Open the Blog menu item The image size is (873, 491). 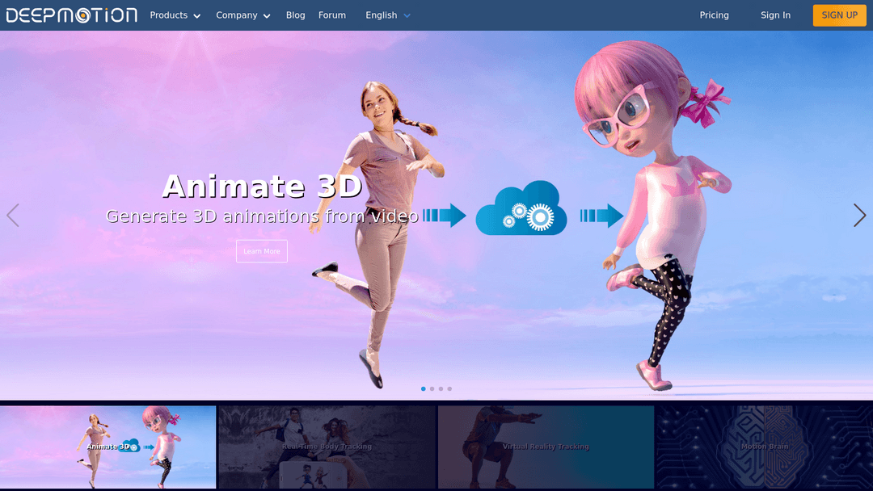pos(295,15)
